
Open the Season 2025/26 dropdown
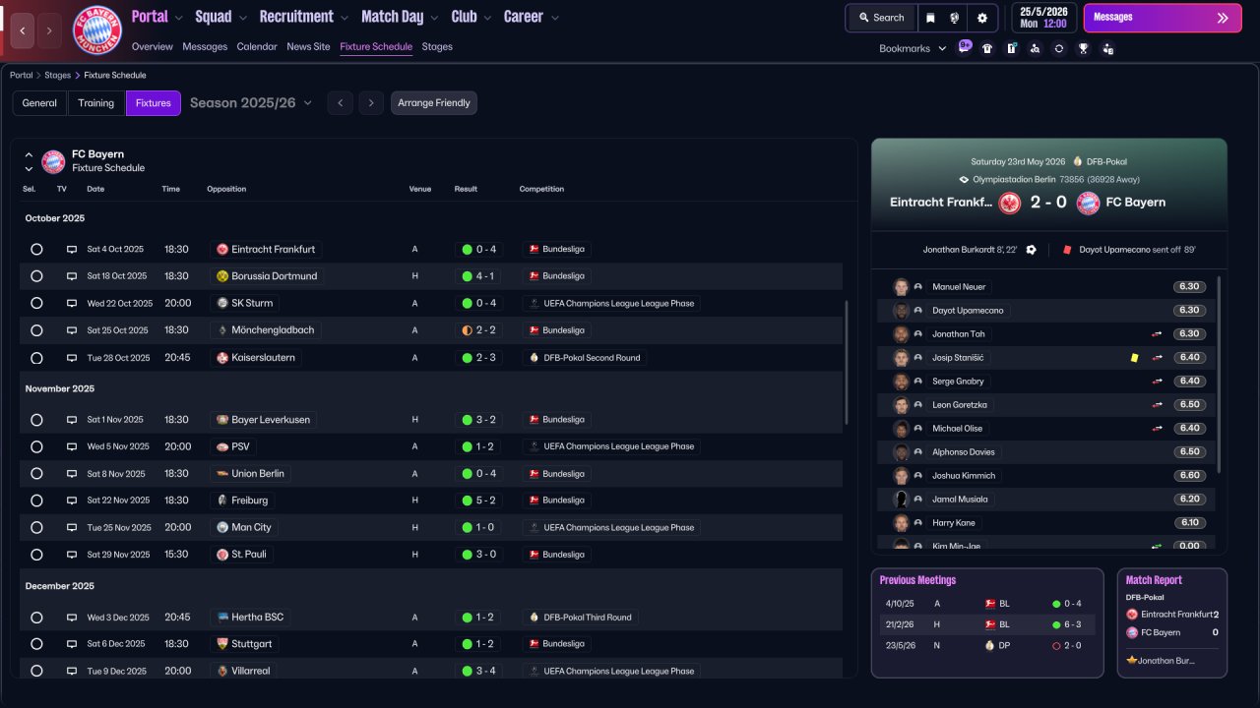tap(251, 103)
